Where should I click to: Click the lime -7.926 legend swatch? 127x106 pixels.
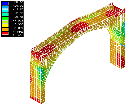pyautogui.click(x=5, y=22)
